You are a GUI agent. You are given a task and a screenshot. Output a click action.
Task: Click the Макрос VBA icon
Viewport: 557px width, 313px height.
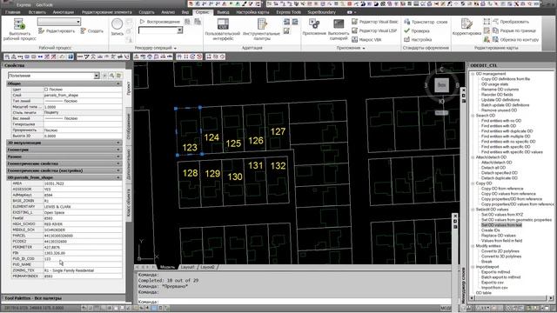tap(354, 39)
